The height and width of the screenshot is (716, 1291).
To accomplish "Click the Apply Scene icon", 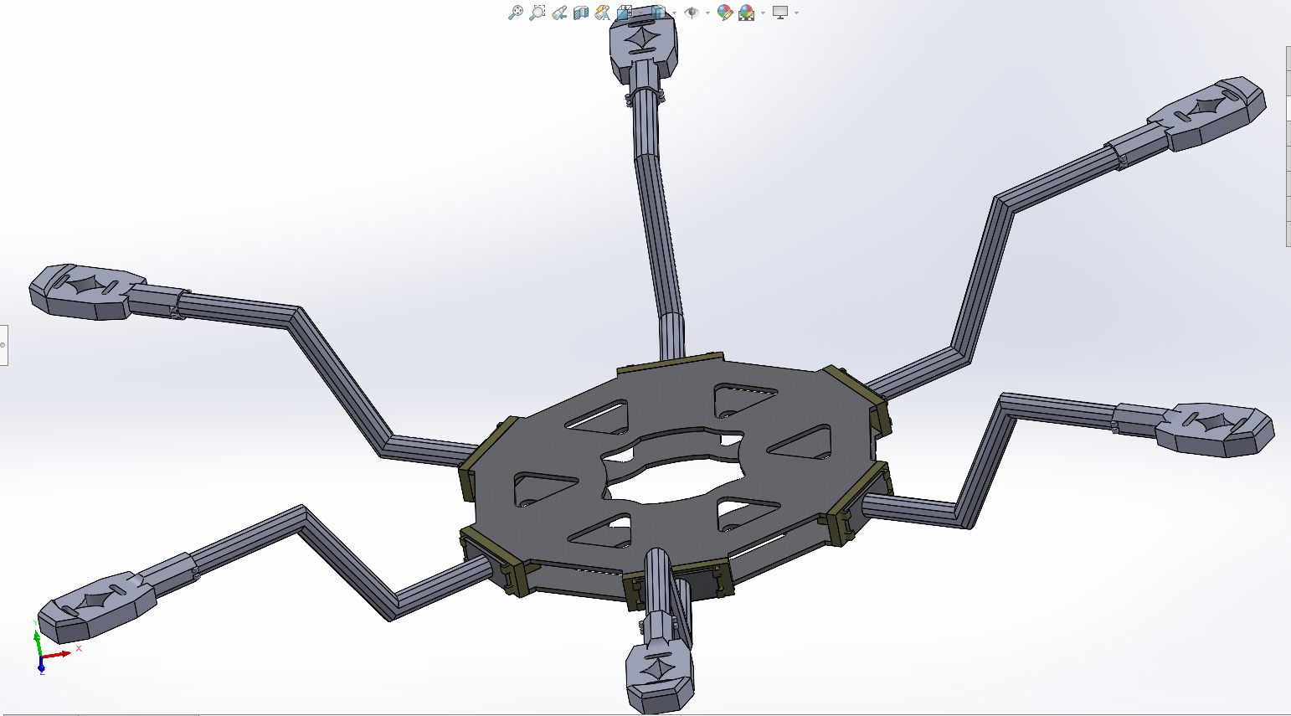I will pos(747,13).
